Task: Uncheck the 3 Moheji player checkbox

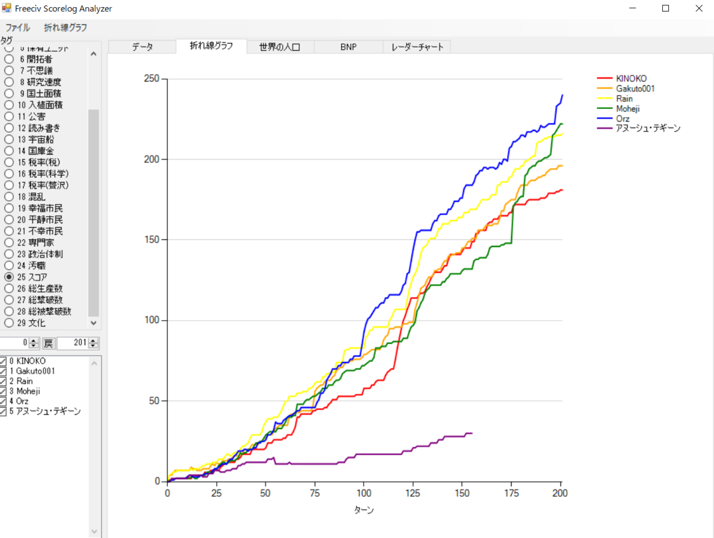Action: (4, 392)
